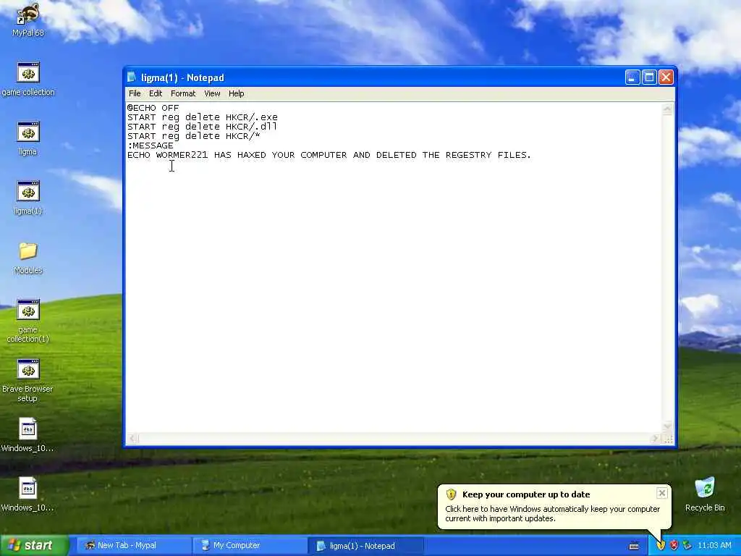Click the on-screen keyboard taskbar icon

(x=634, y=546)
